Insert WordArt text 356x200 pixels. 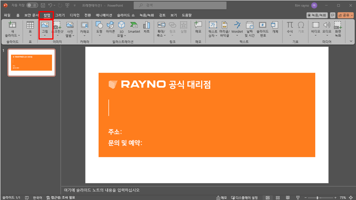(x=237, y=29)
